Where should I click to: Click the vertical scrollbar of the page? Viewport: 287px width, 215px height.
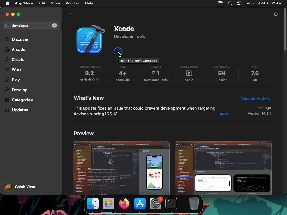[x=285, y=29]
